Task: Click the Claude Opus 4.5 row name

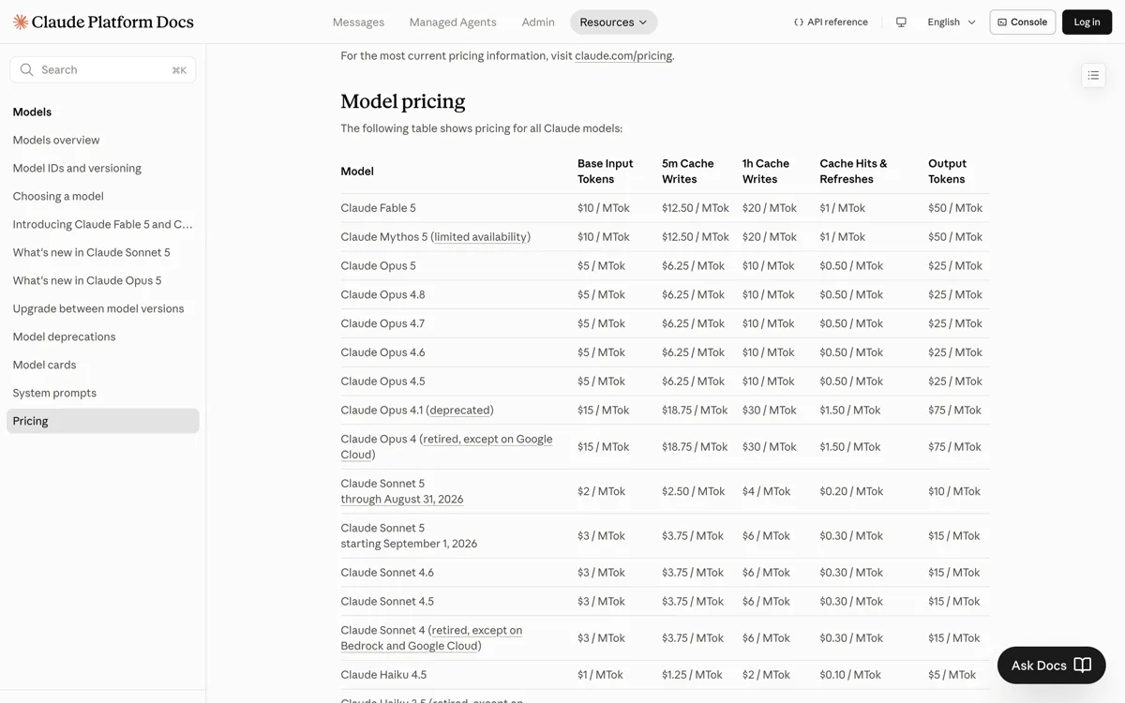Action: [x=382, y=381]
